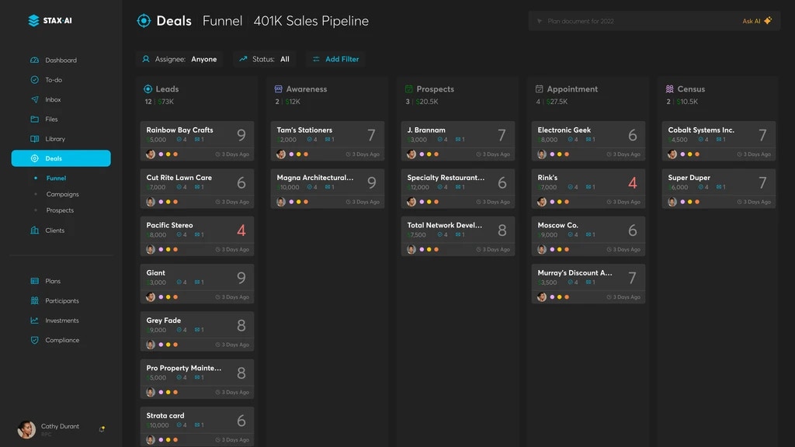Image resolution: width=795 pixels, height=447 pixels.
Task: Open the Files section
Action: coord(51,120)
